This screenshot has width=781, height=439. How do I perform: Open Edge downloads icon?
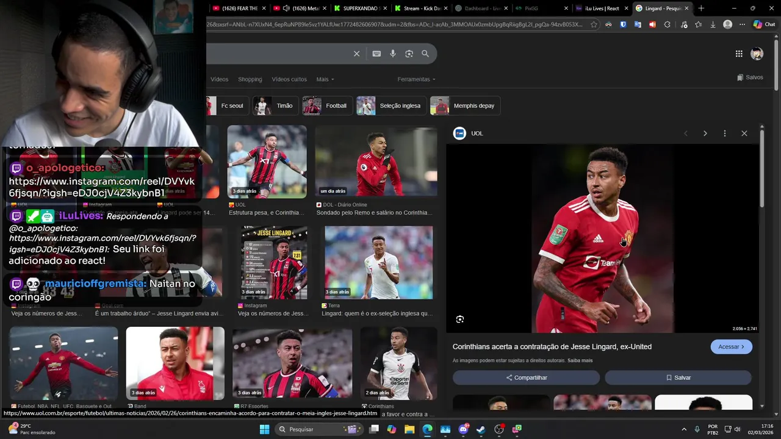tap(713, 24)
